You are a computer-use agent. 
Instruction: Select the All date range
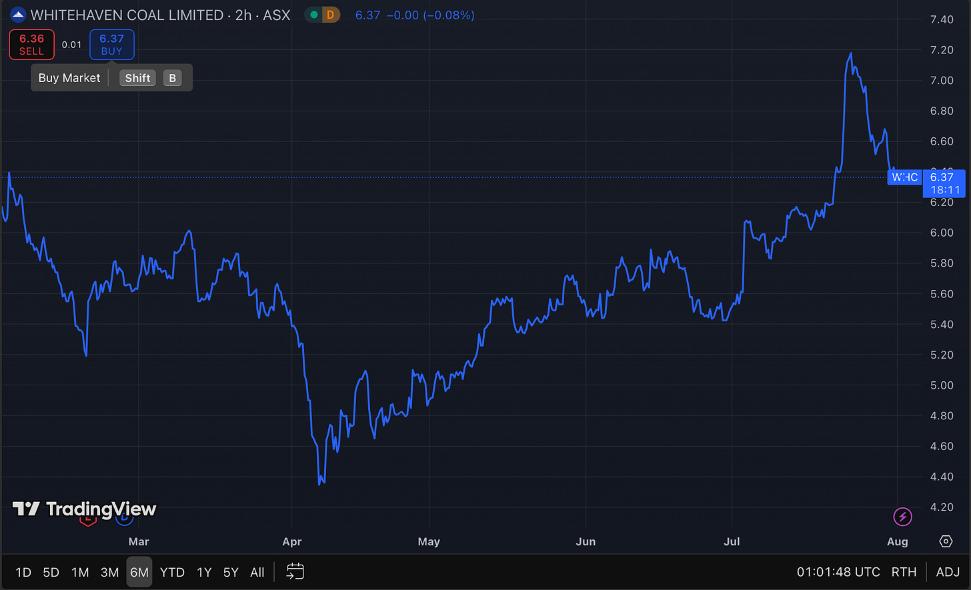pyautogui.click(x=257, y=572)
